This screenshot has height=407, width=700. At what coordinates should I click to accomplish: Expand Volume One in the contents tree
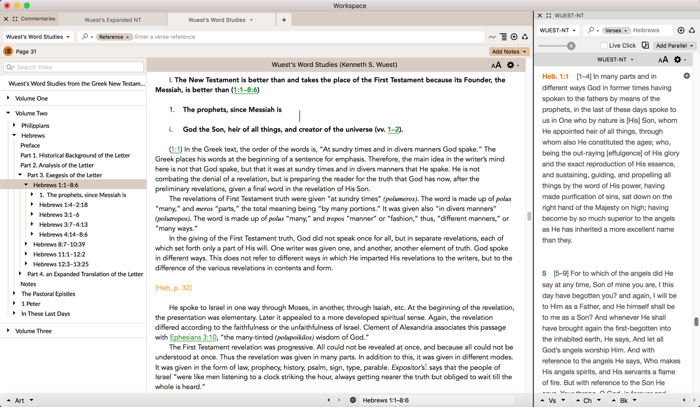[x=8, y=98]
